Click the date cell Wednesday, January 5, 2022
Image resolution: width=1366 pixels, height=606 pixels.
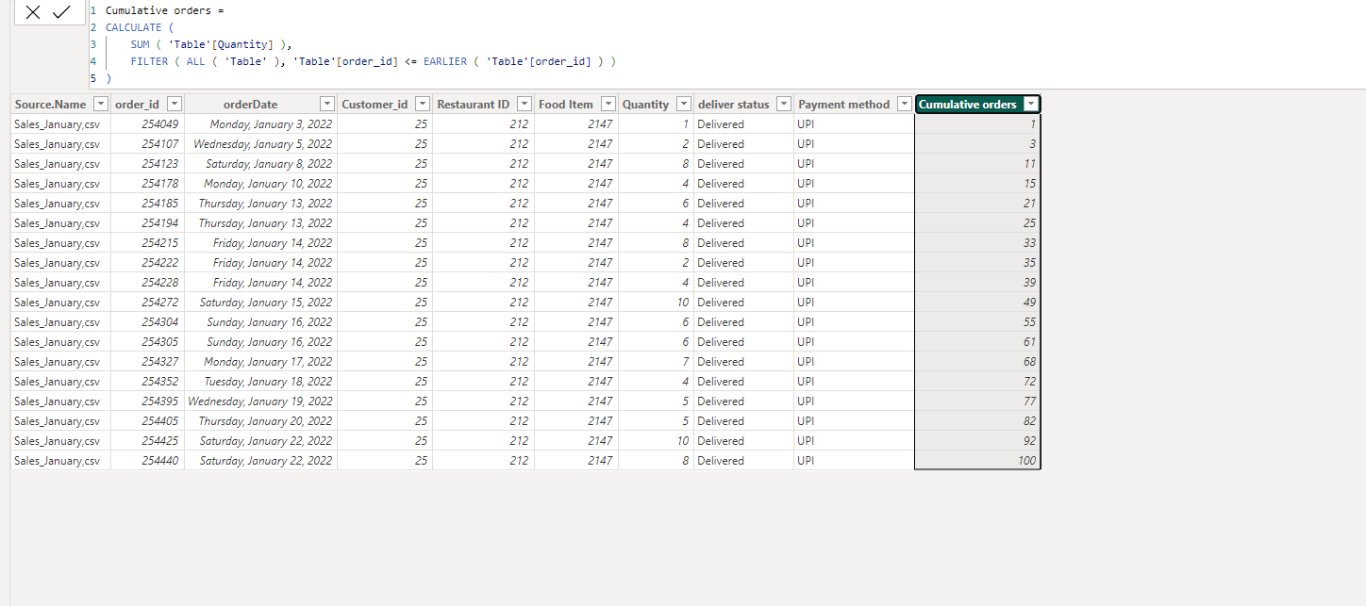(260, 144)
